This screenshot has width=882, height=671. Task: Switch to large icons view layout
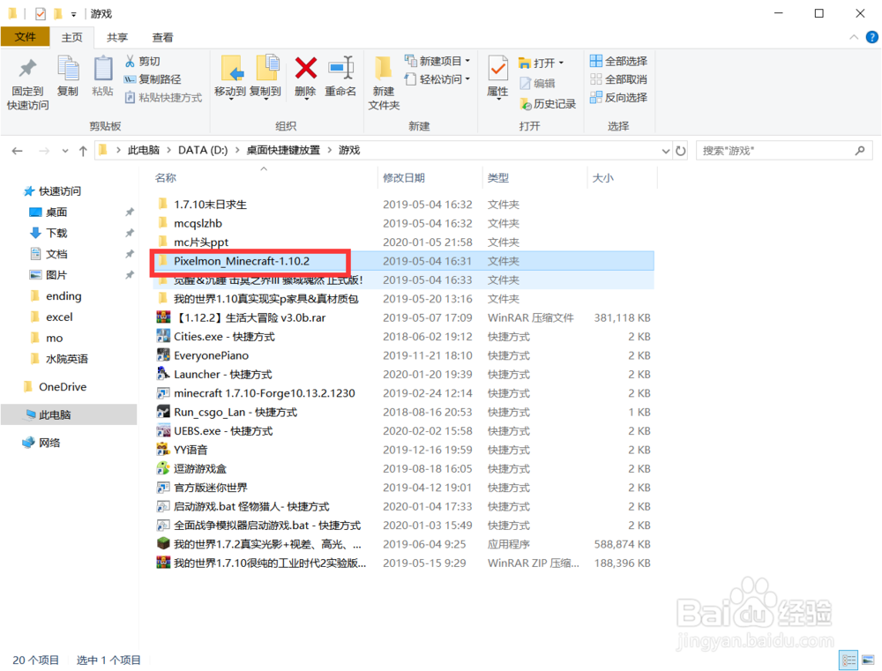[x=868, y=660]
